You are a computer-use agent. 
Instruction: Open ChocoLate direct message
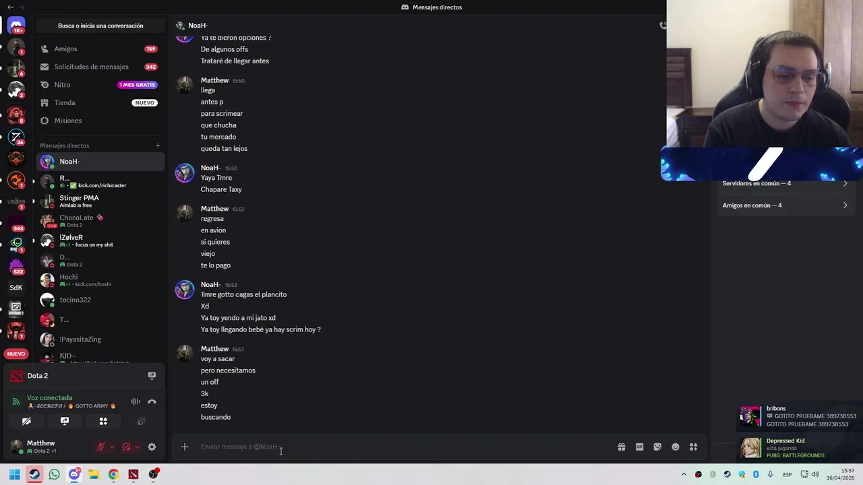[x=100, y=221]
